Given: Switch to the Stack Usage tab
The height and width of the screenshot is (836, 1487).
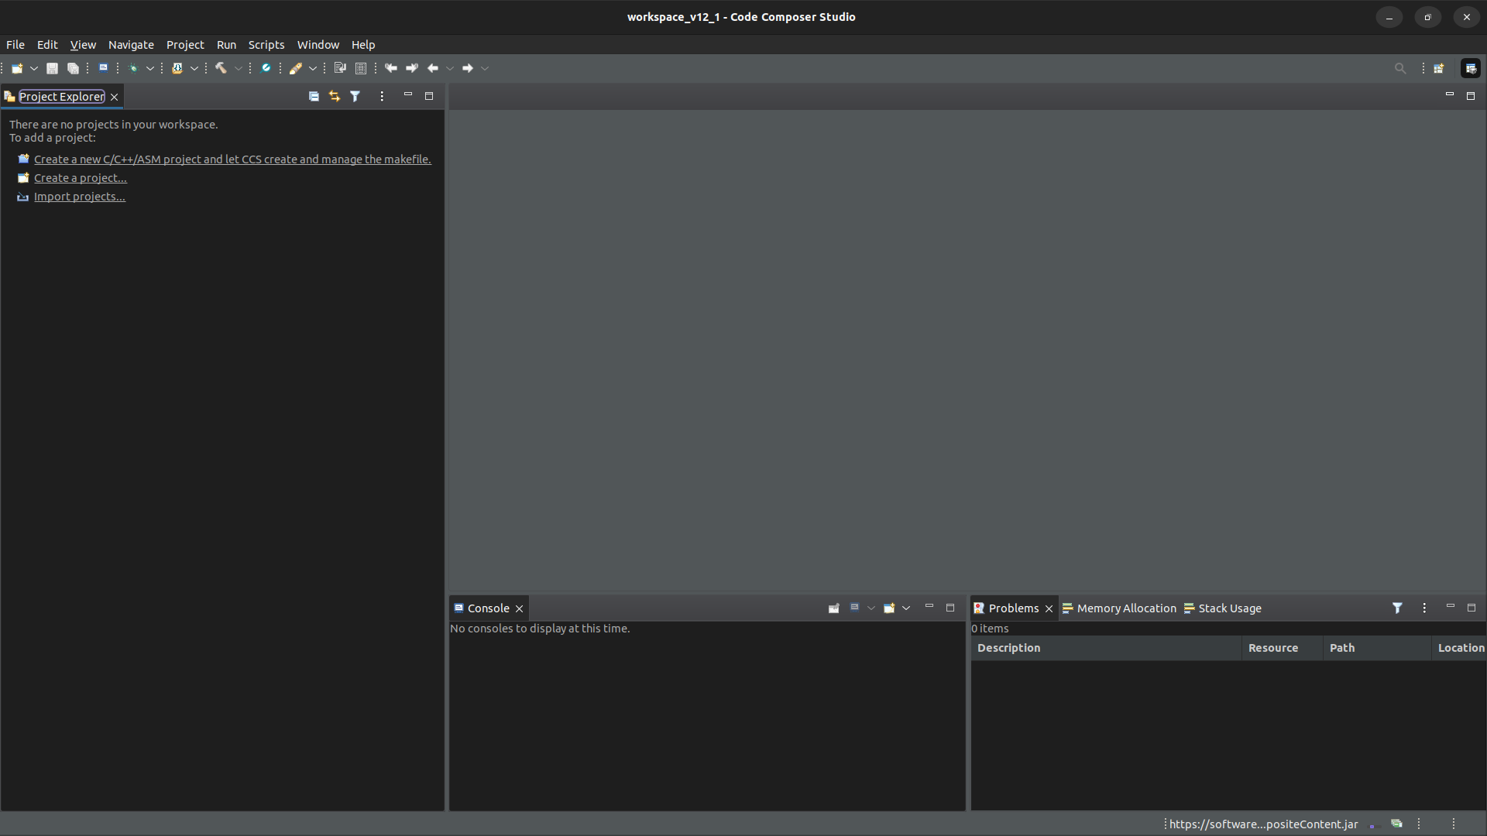Looking at the screenshot, I should click(x=1223, y=608).
